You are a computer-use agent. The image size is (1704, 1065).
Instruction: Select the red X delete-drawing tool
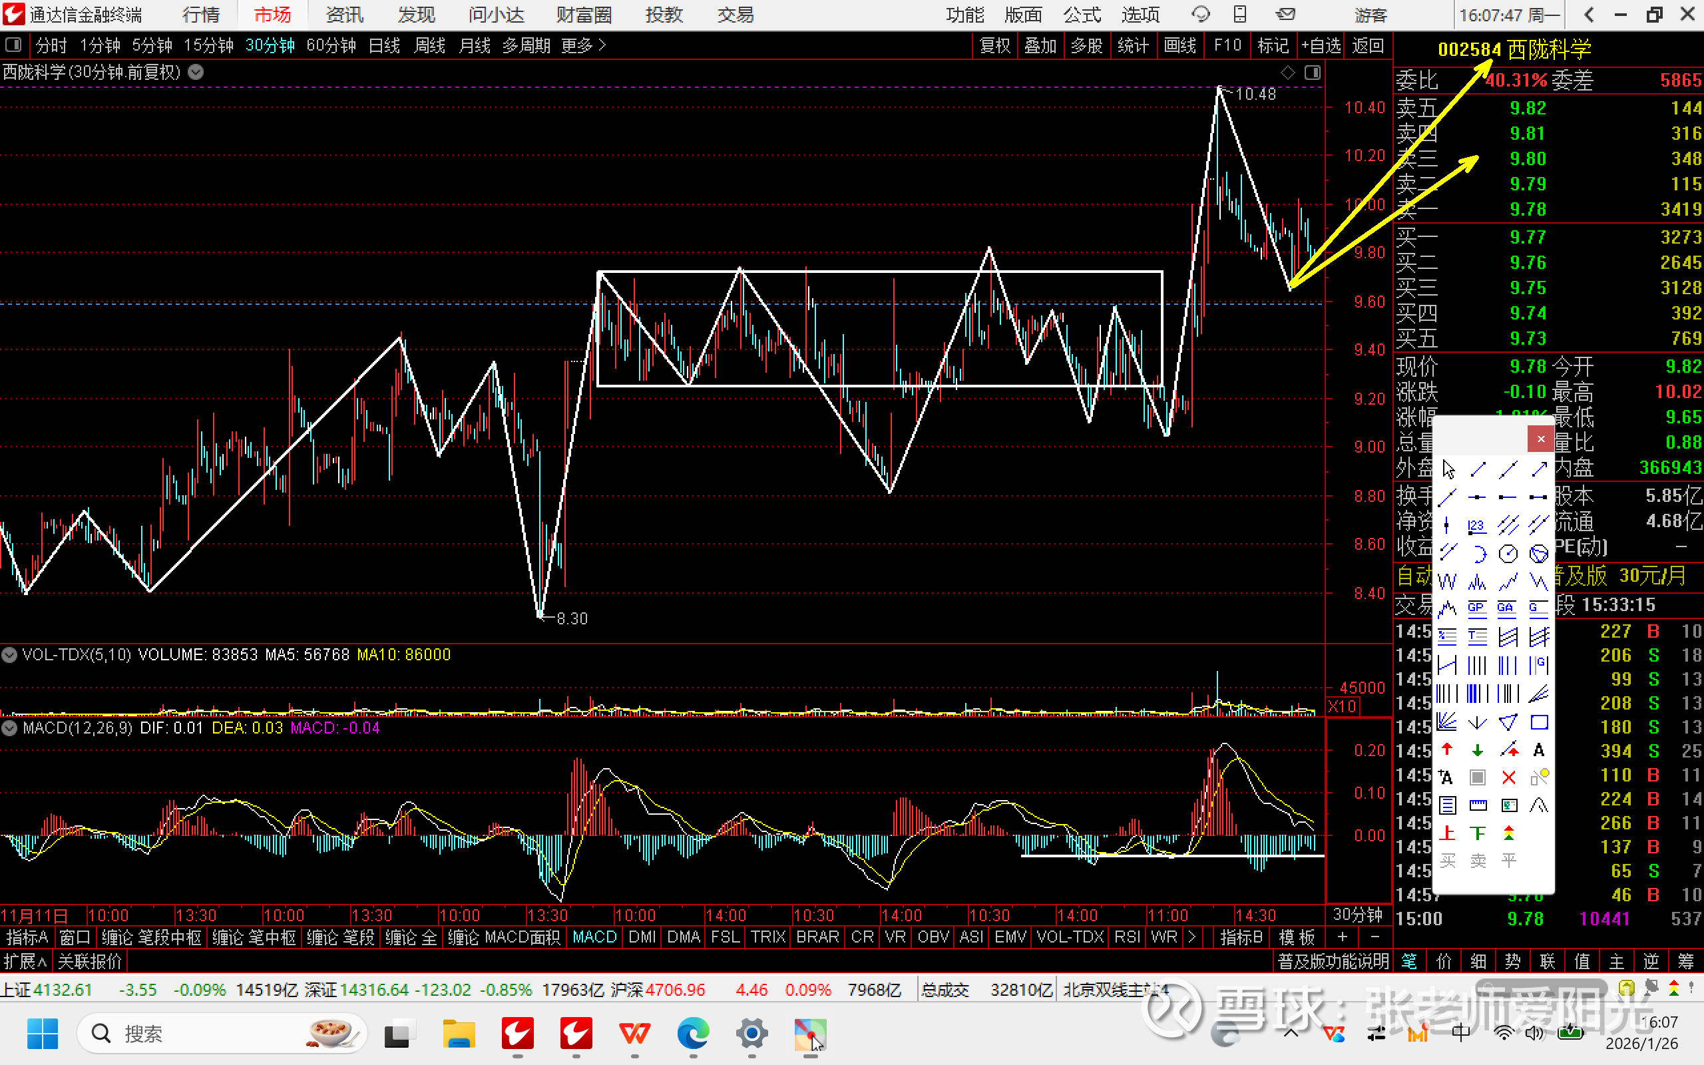(x=1508, y=777)
